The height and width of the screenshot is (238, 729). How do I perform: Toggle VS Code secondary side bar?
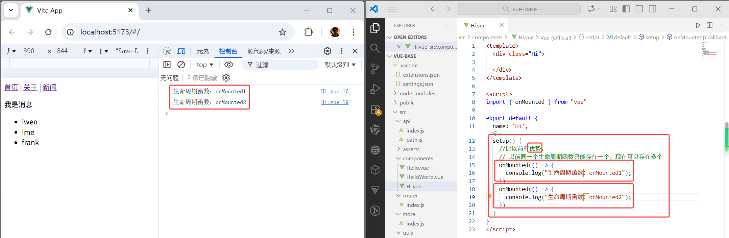[652, 9]
